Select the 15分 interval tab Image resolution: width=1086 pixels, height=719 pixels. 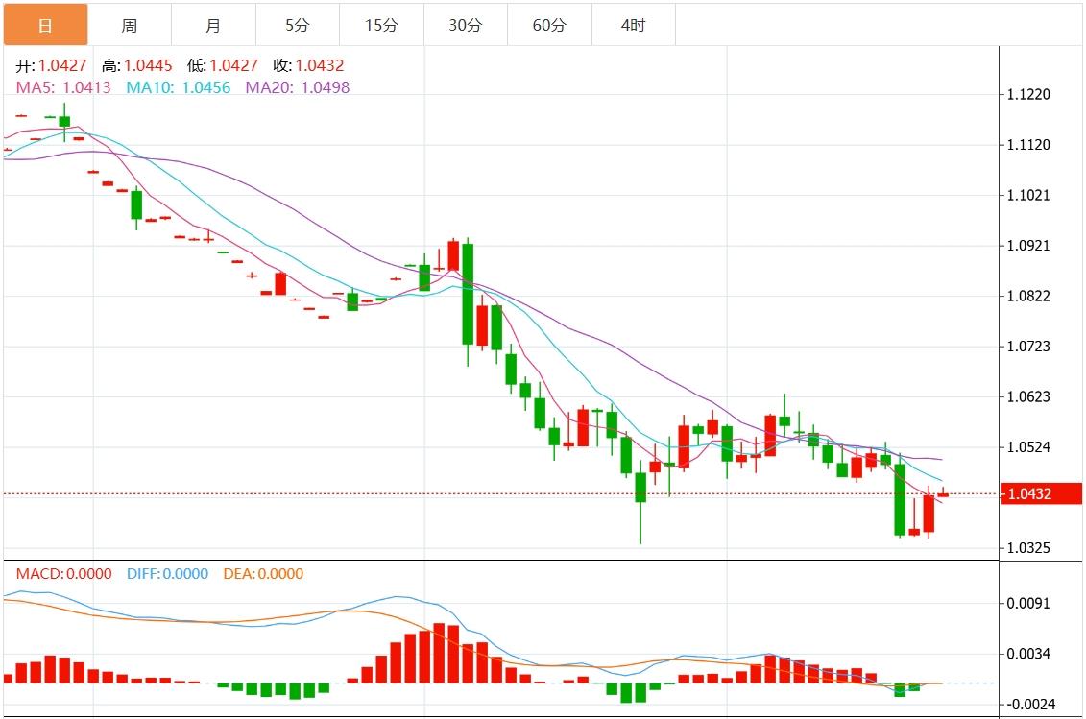[x=381, y=25]
